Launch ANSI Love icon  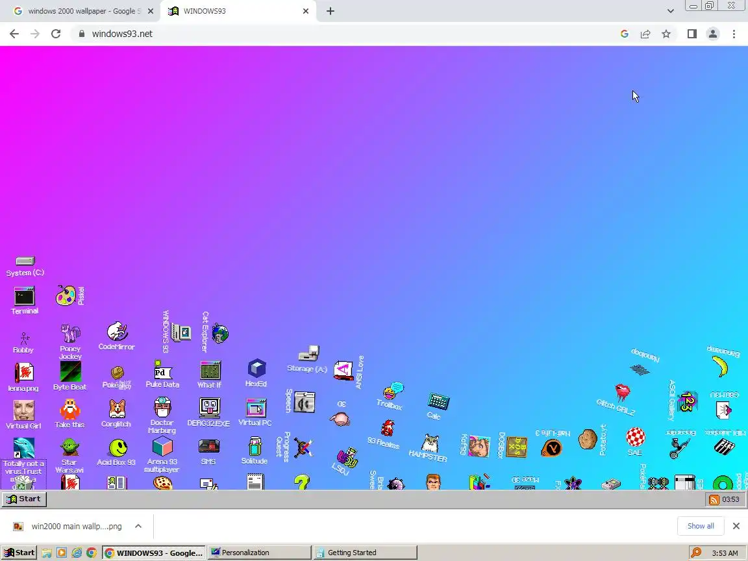(x=343, y=371)
